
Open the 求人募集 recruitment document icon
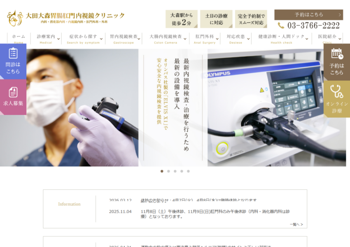point(13,92)
